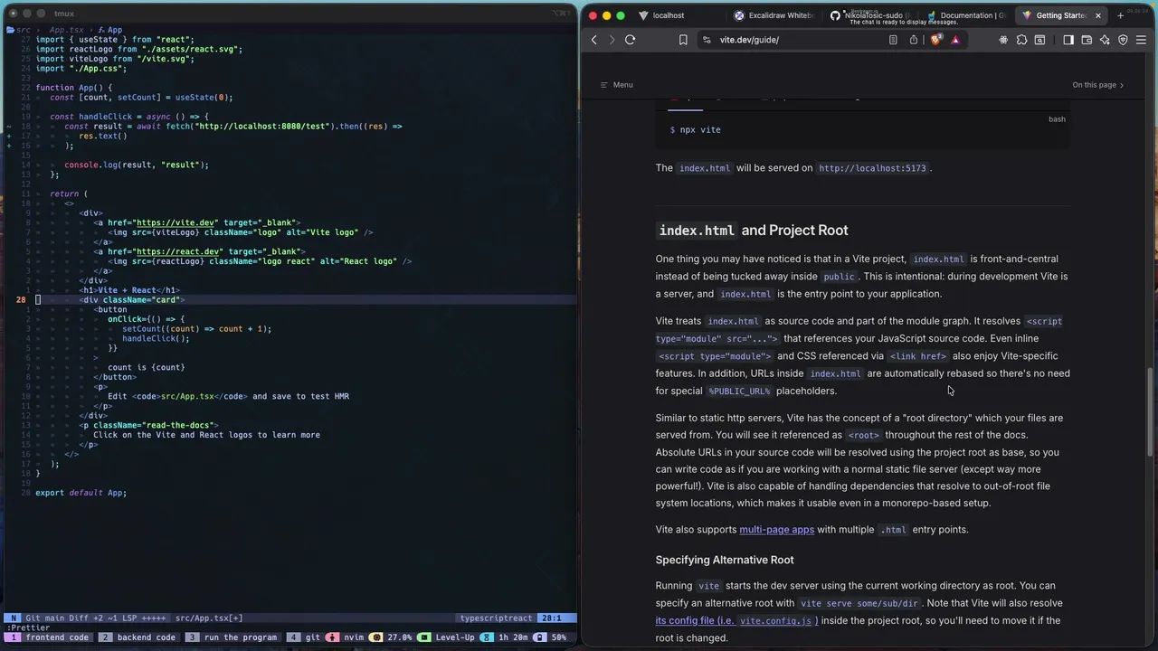Open a new browser tab with plus

pos(1120,15)
